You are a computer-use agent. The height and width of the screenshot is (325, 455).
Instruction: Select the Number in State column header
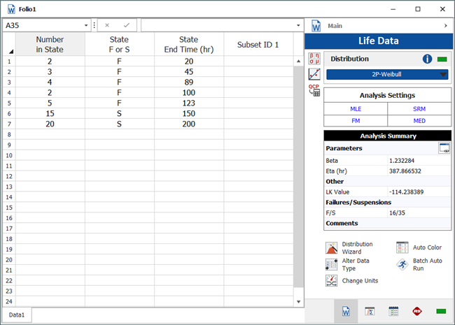tap(50, 44)
